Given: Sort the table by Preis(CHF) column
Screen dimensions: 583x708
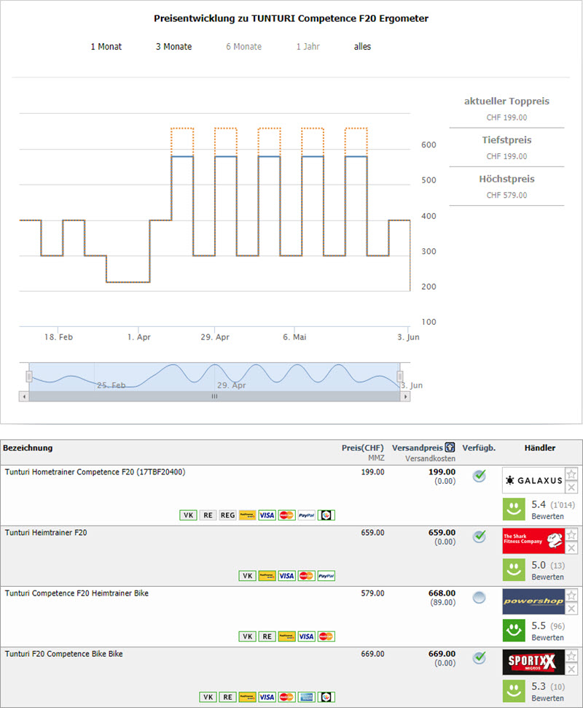Looking at the screenshot, I should coord(362,447).
